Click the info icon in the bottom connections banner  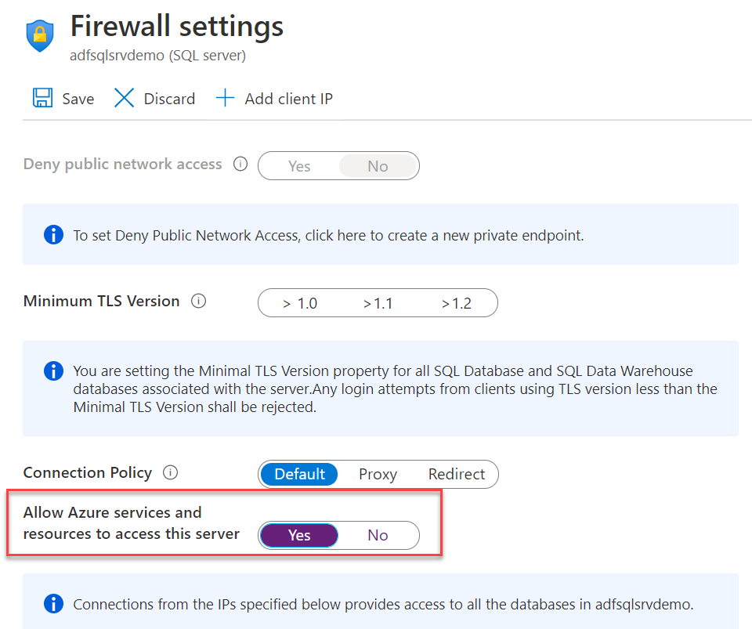pos(53,604)
